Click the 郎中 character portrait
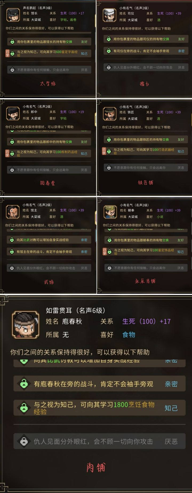192x493 pixels. 13,114
